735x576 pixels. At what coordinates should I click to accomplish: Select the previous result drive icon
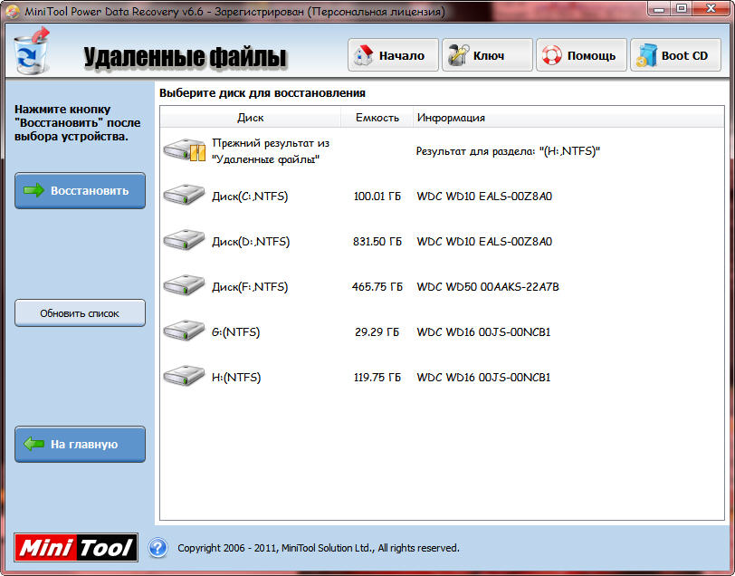click(x=185, y=150)
